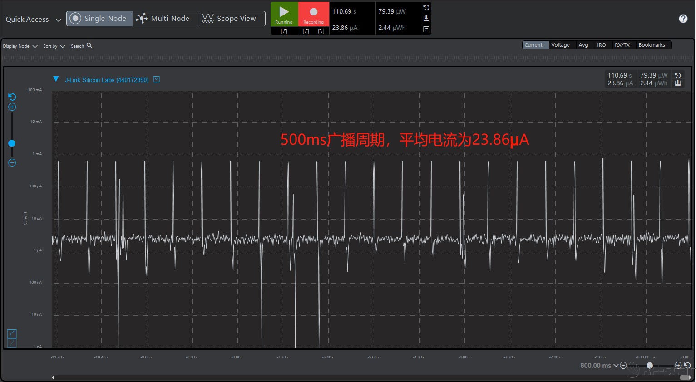Screen dimensions: 696x382
Task: Click the time axis zoom-out minus icon
Action: click(x=623, y=366)
